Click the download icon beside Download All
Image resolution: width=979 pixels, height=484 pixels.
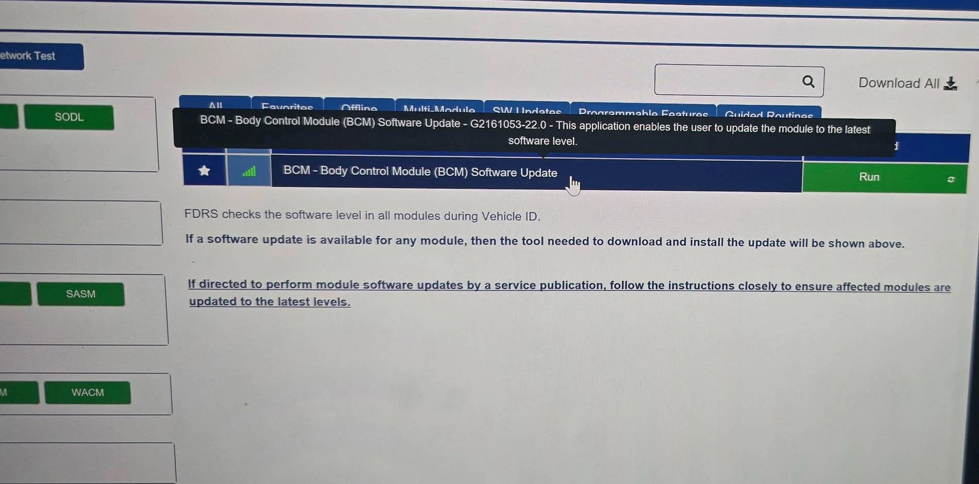tap(951, 84)
